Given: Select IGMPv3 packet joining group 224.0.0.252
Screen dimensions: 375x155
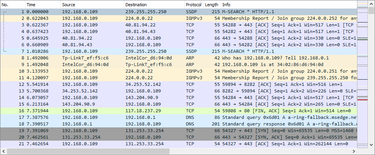Looking at the screenshot, I should pyautogui.click(x=179, y=18).
